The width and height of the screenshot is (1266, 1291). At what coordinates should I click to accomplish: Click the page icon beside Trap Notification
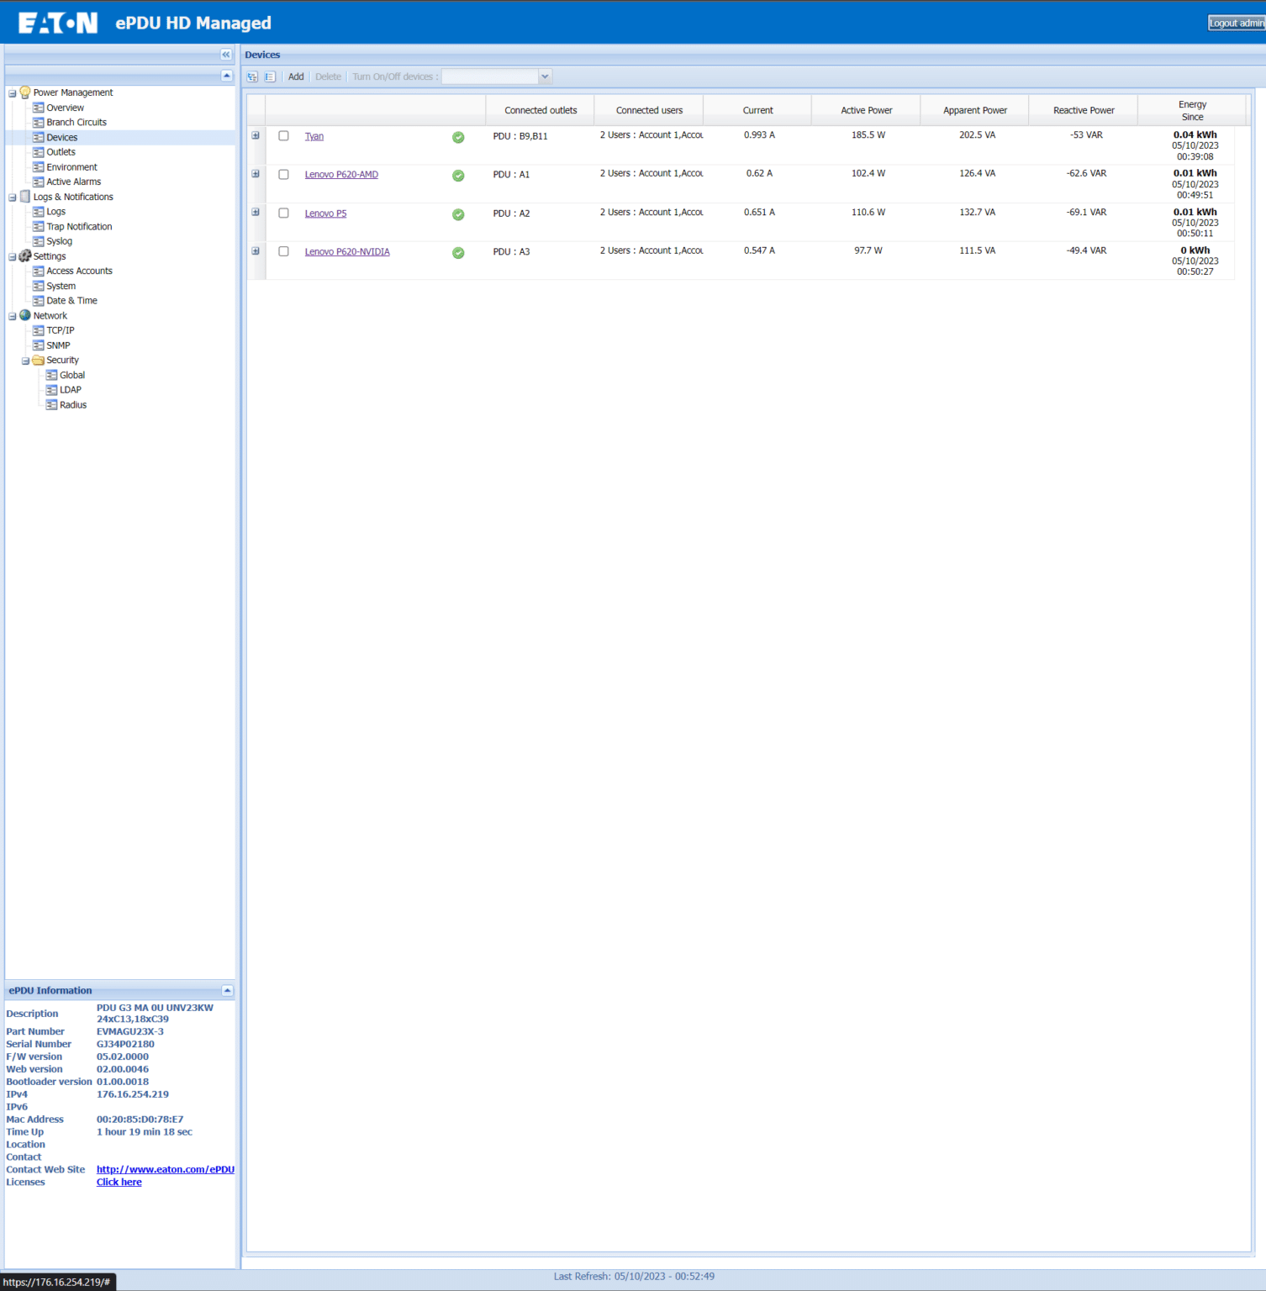coord(38,226)
